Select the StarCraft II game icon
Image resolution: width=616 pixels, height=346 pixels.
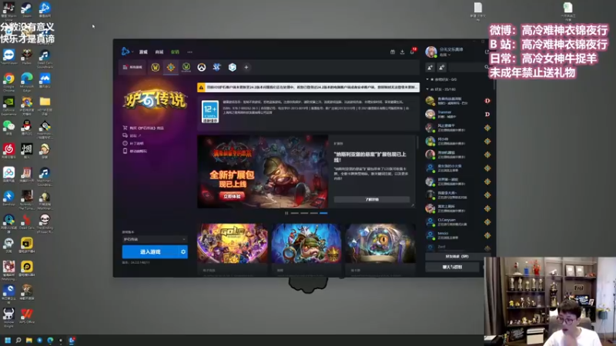217,68
